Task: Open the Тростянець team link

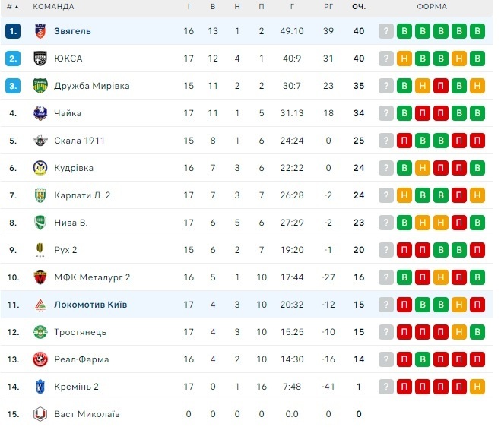Action: [80, 332]
